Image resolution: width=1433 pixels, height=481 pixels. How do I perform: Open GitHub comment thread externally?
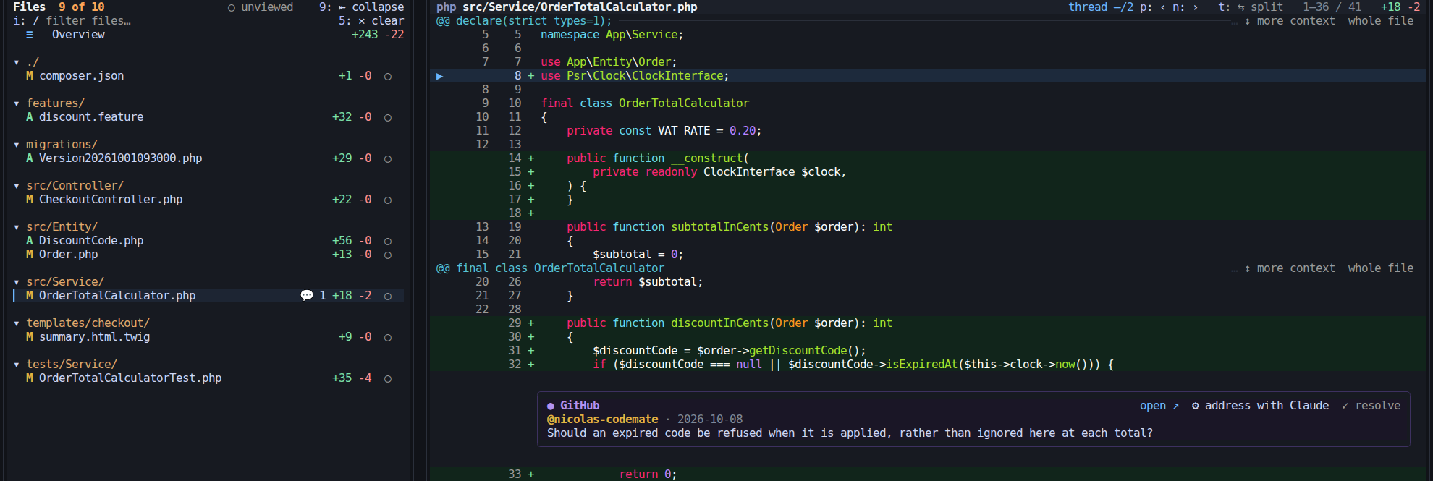click(x=1159, y=406)
